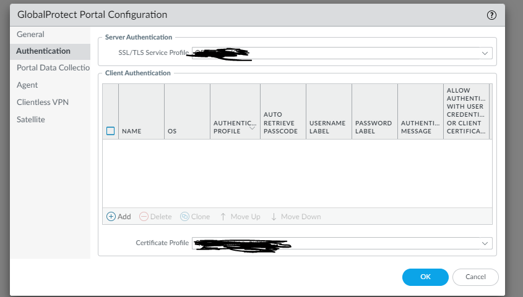Click the SSL/TLS Service Profile field
This screenshot has width=523, height=297.
pyautogui.click(x=342, y=53)
